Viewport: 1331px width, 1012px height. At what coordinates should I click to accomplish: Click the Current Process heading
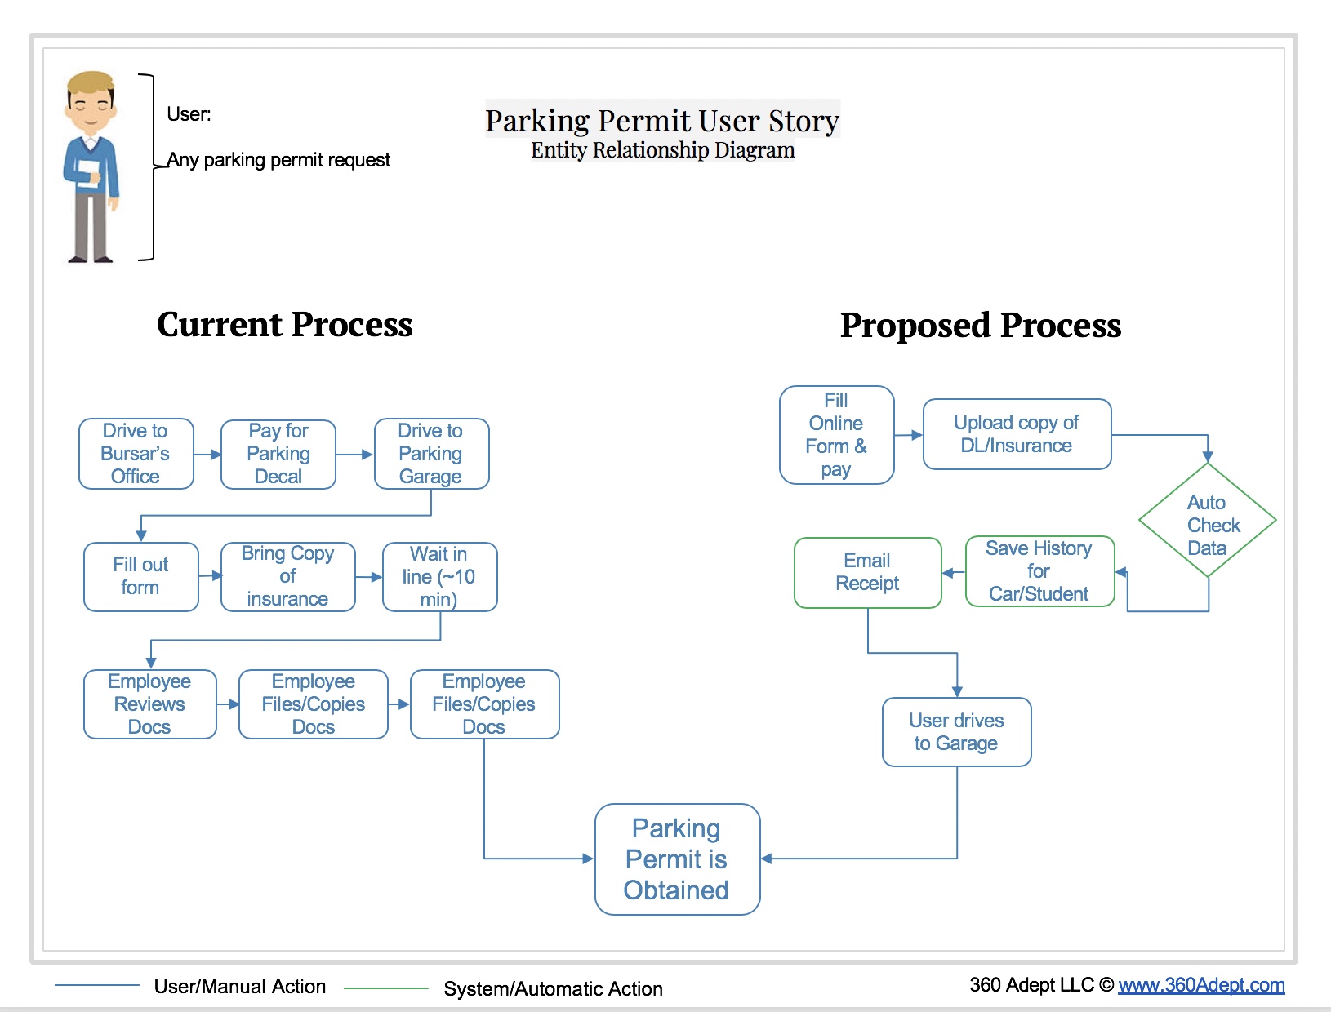[x=285, y=325]
